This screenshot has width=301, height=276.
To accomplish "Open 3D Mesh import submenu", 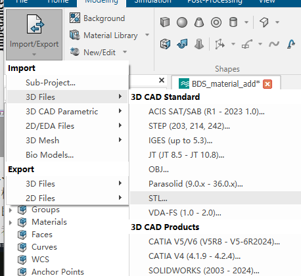I will [x=68, y=141].
